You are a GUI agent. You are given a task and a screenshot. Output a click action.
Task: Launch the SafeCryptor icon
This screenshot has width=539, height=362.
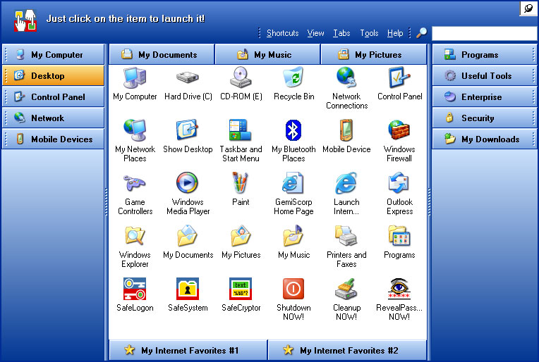pos(241,289)
